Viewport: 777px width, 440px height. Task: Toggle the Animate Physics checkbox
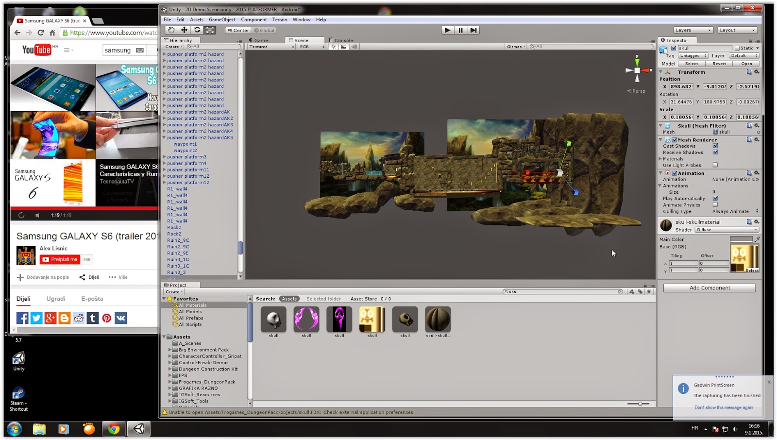point(715,205)
